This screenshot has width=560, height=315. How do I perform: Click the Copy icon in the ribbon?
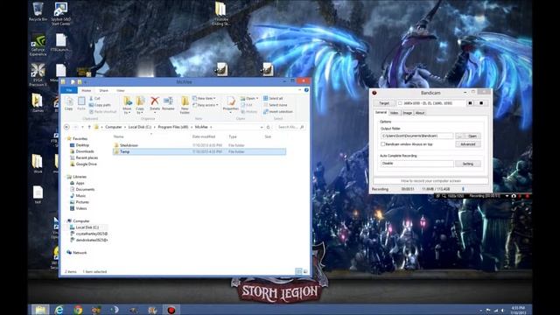pyautogui.click(x=69, y=103)
